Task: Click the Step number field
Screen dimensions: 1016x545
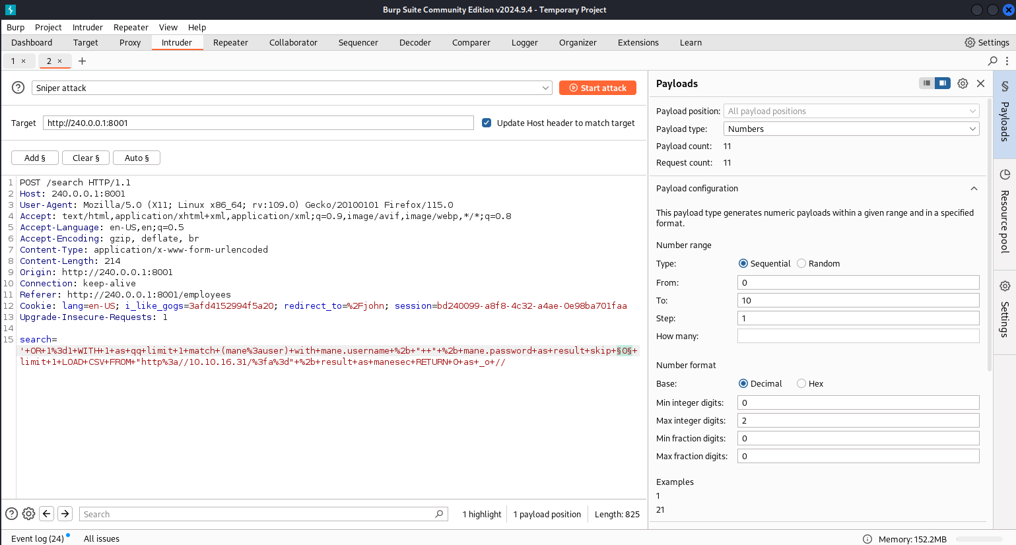Action: click(858, 318)
